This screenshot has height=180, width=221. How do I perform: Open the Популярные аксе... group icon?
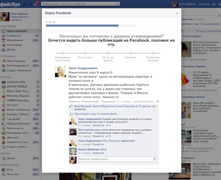click(4, 133)
